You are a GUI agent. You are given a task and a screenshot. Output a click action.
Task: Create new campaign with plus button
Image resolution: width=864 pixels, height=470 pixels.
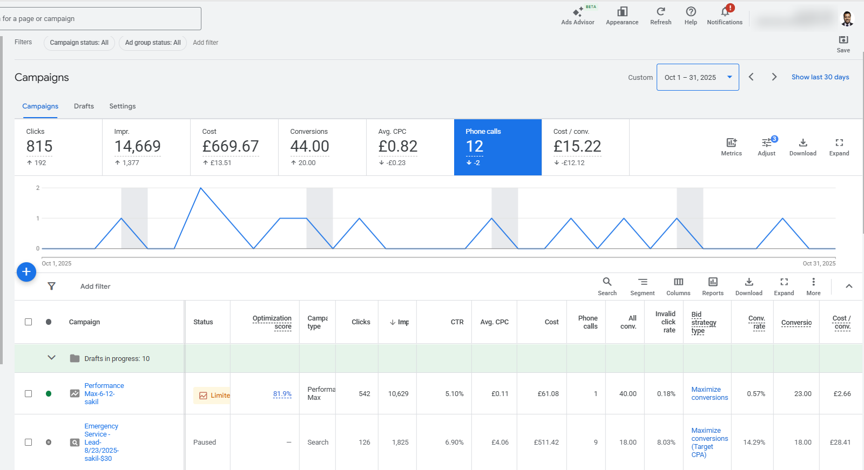pyautogui.click(x=26, y=272)
